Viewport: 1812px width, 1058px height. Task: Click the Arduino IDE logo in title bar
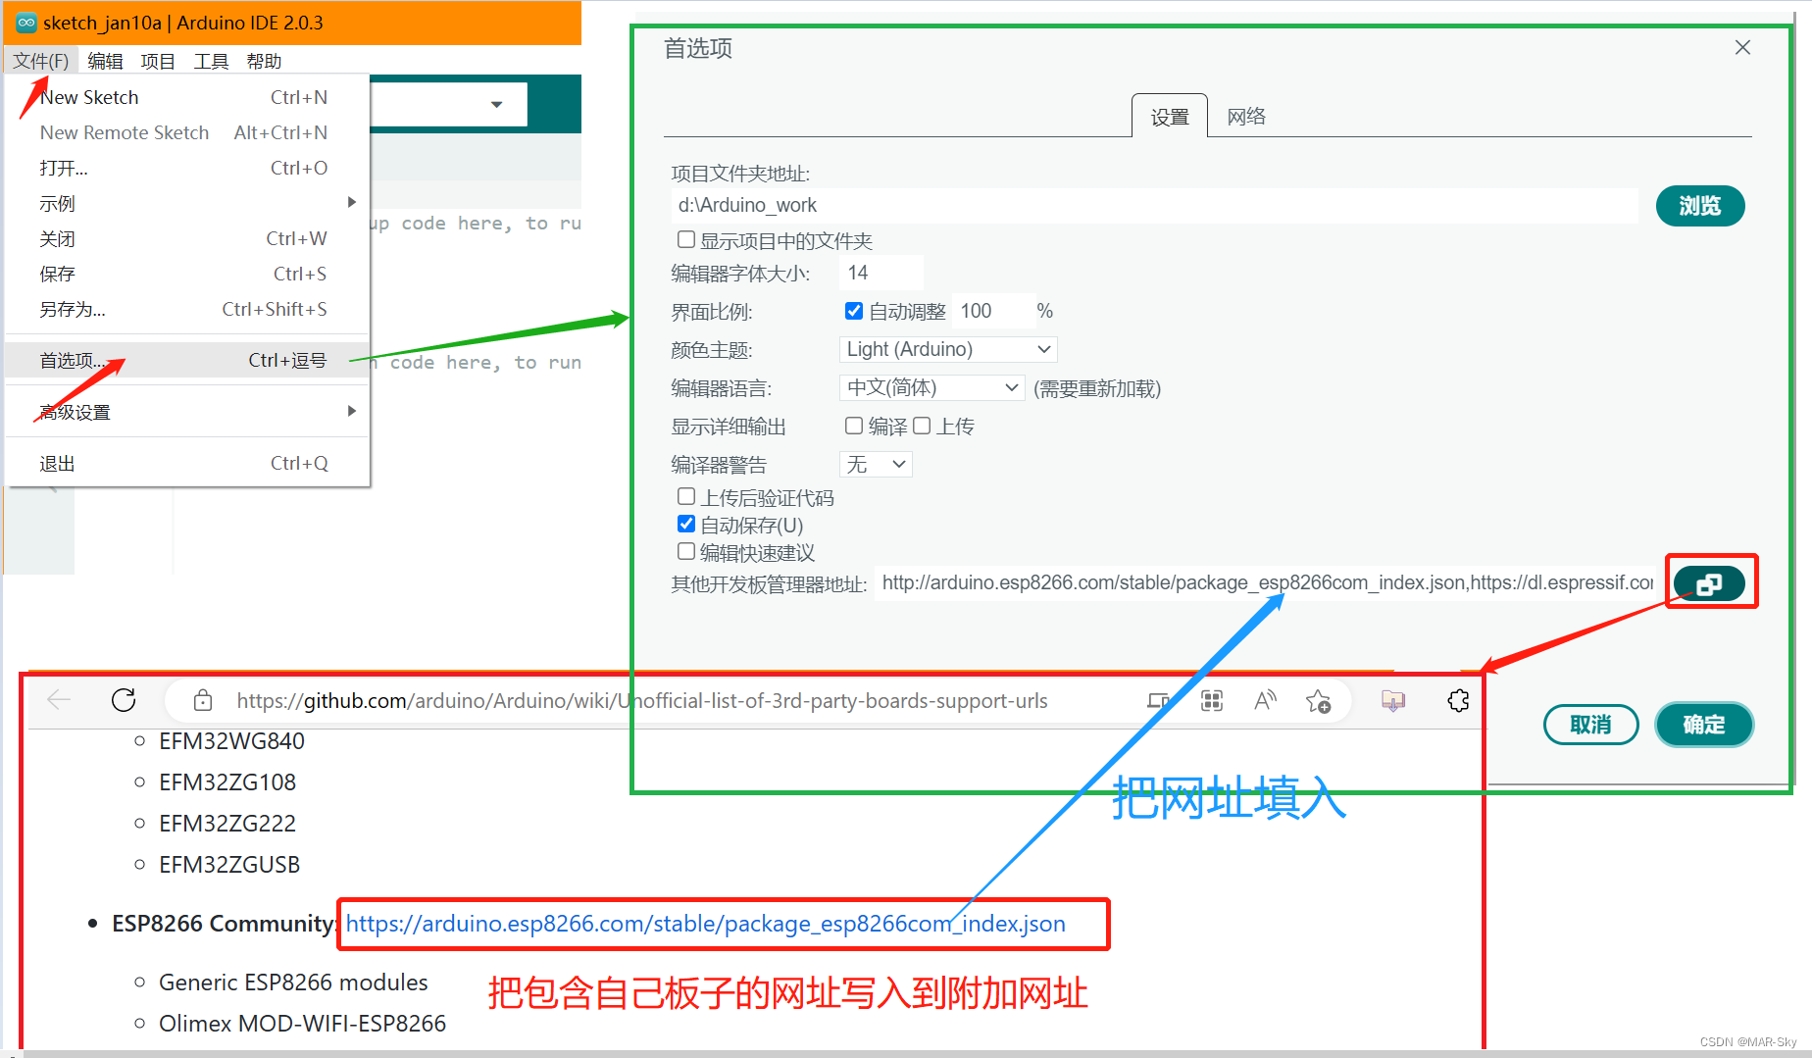coord(26,23)
